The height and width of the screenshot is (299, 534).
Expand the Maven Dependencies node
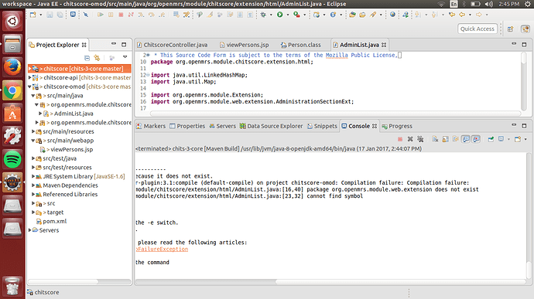pos(33,185)
